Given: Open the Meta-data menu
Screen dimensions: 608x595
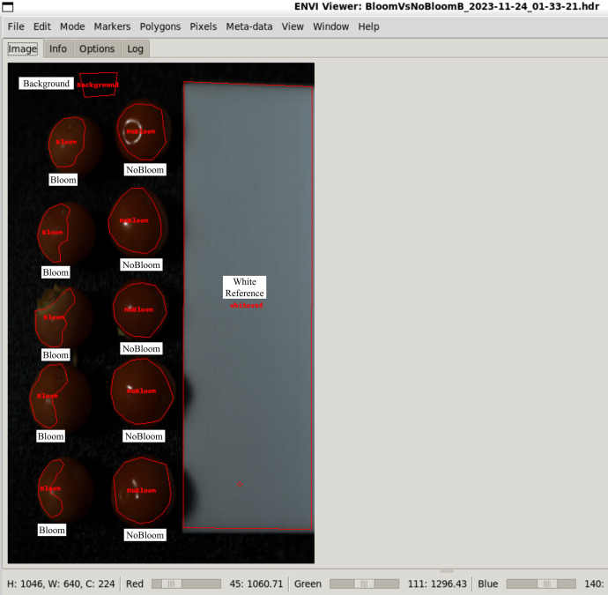Looking at the screenshot, I should (x=249, y=26).
